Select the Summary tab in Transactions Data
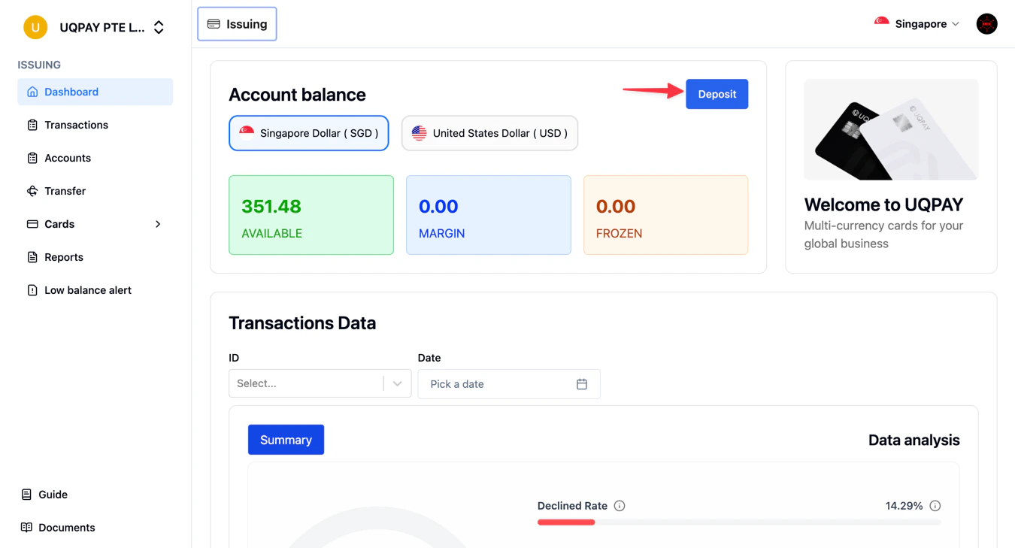The width and height of the screenshot is (1015, 548). (x=286, y=439)
